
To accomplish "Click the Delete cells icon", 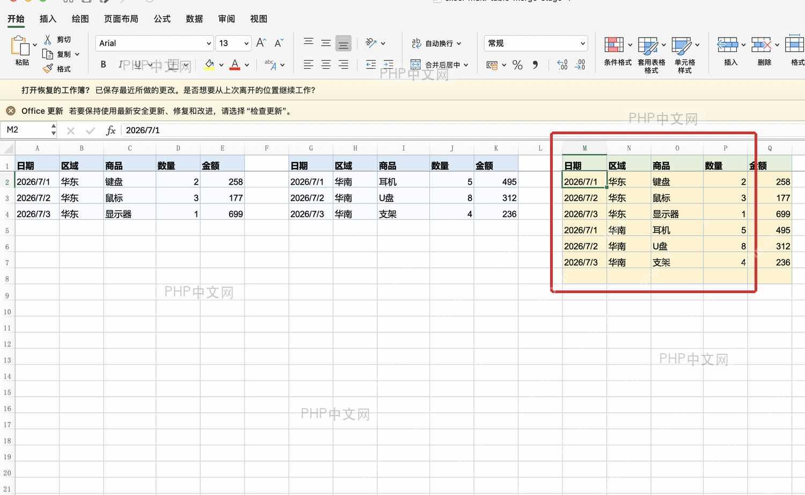I will coord(762,45).
